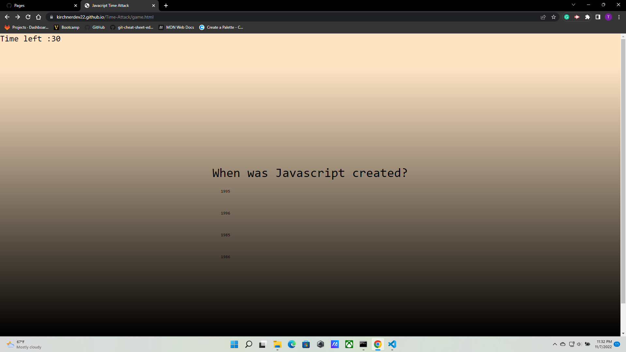Show hidden system tray icons
The width and height of the screenshot is (626, 352).
click(555, 344)
